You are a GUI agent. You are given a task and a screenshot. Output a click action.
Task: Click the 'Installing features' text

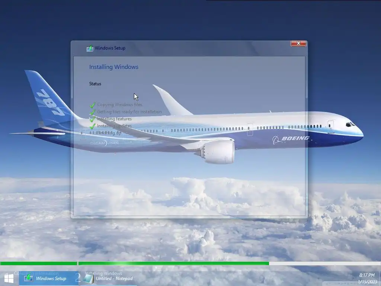[x=114, y=119]
